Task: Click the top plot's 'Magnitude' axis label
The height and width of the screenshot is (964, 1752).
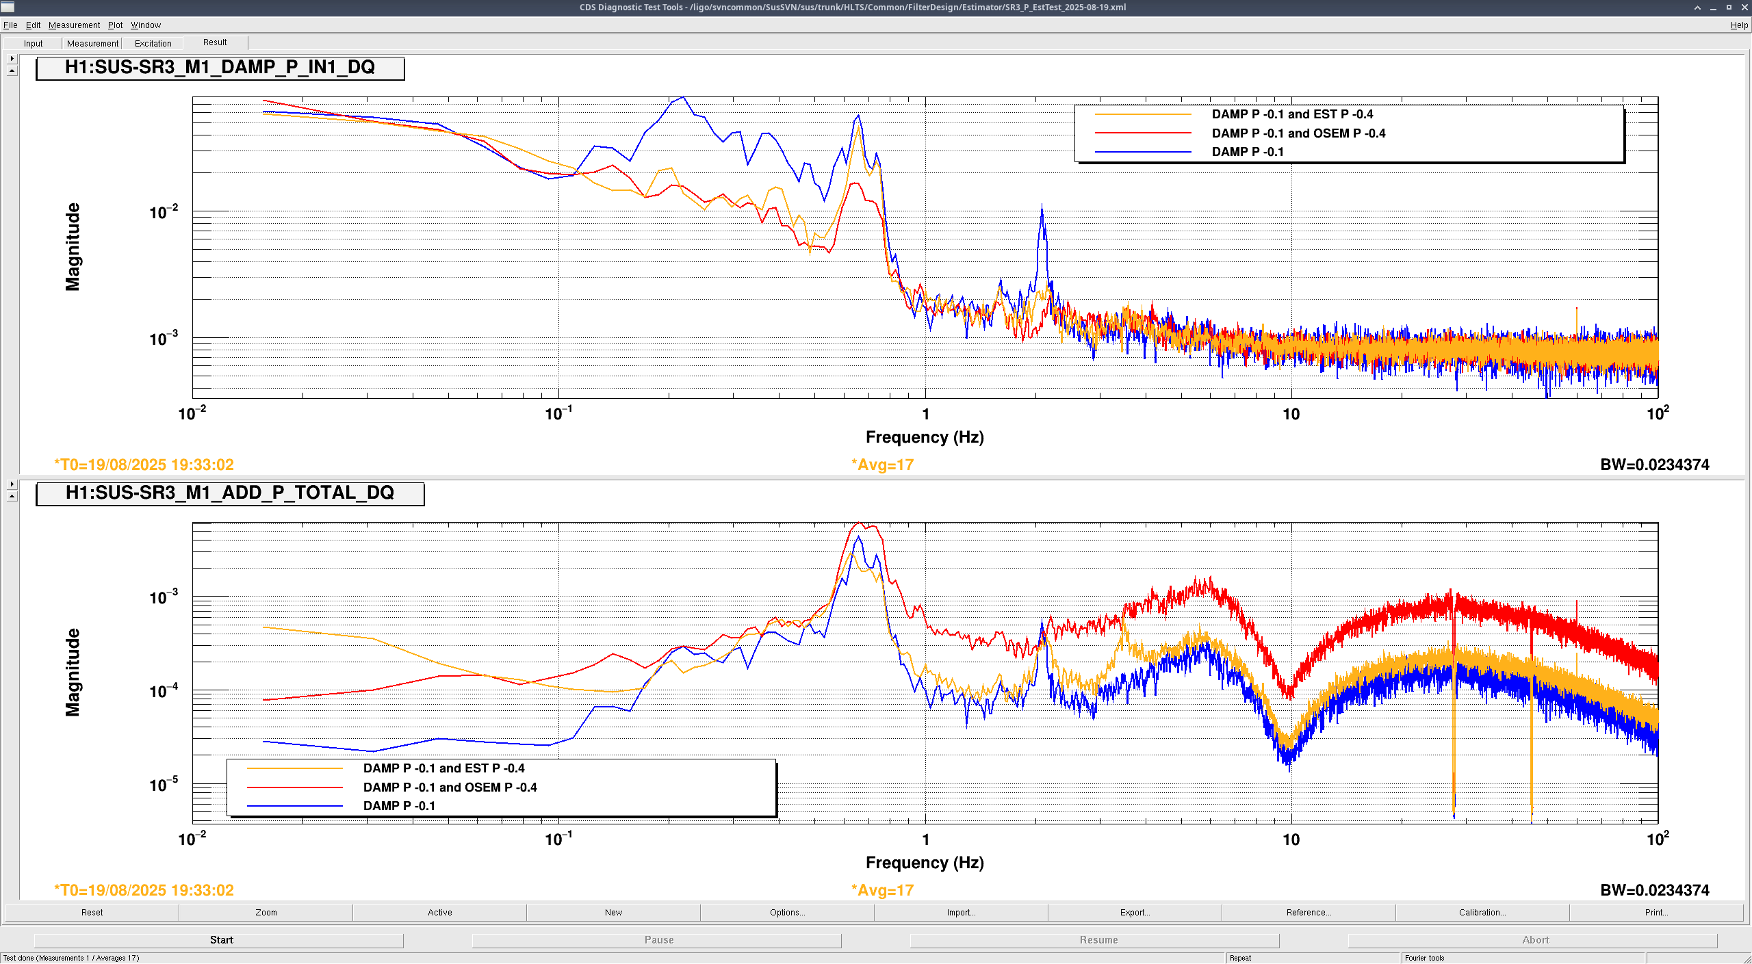Action: (x=73, y=247)
